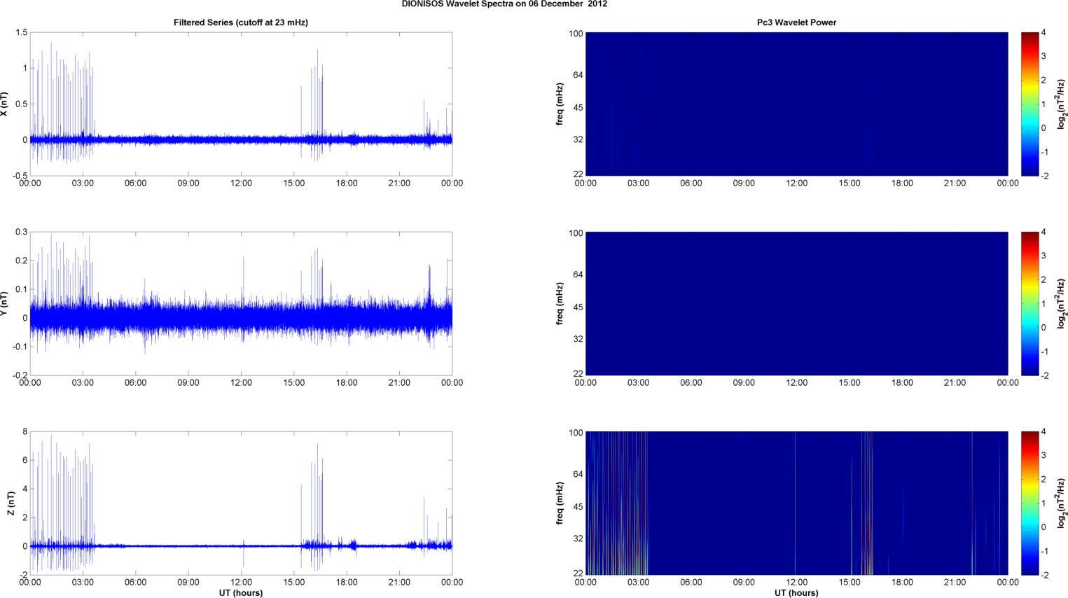The width and height of the screenshot is (1068, 598).
Task: Click 'freq (mHz)' label of the bottom spectrogram
Action: pyautogui.click(x=560, y=503)
